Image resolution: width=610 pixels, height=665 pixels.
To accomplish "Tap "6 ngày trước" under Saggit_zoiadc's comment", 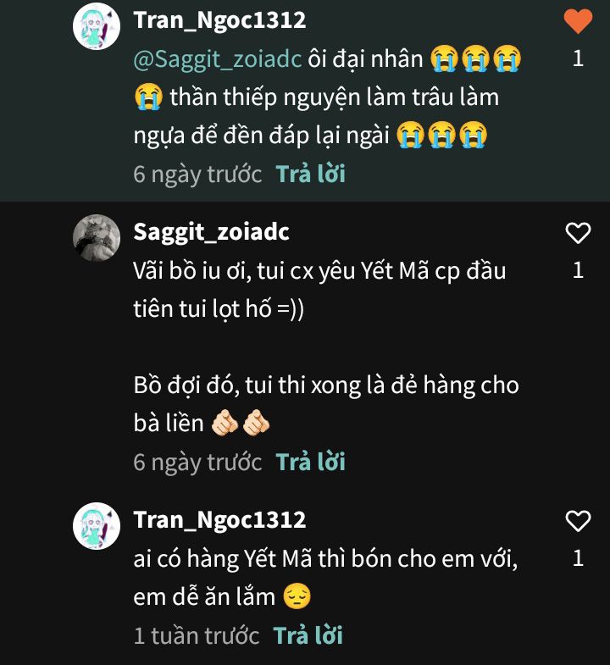I will [x=198, y=462].
